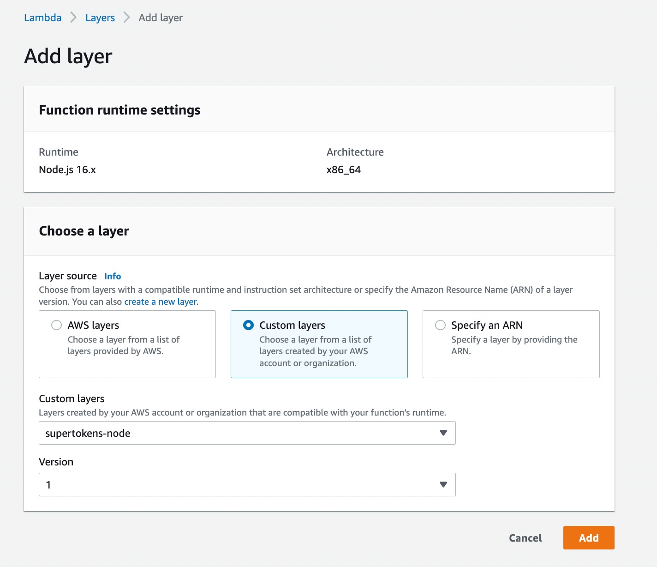Click the Lambda breadcrumb link
The image size is (657, 567).
(x=42, y=18)
